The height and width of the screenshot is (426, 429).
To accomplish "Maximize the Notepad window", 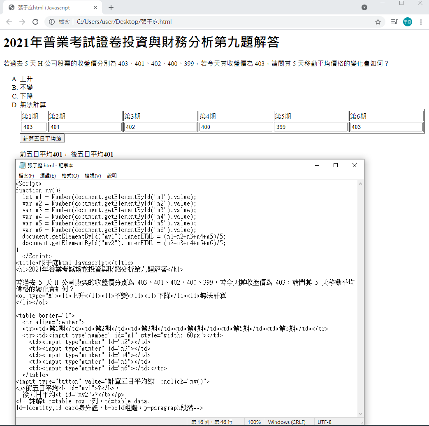I will (336, 165).
